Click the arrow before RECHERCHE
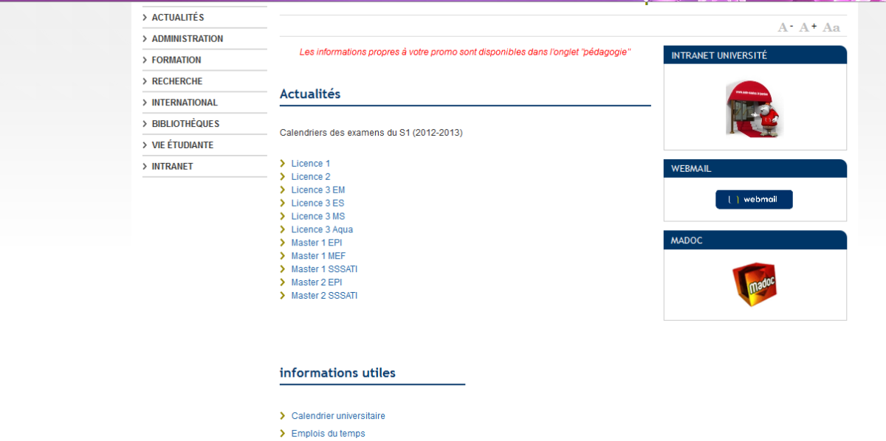The width and height of the screenshot is (886, 441). (x=145, y=82)
